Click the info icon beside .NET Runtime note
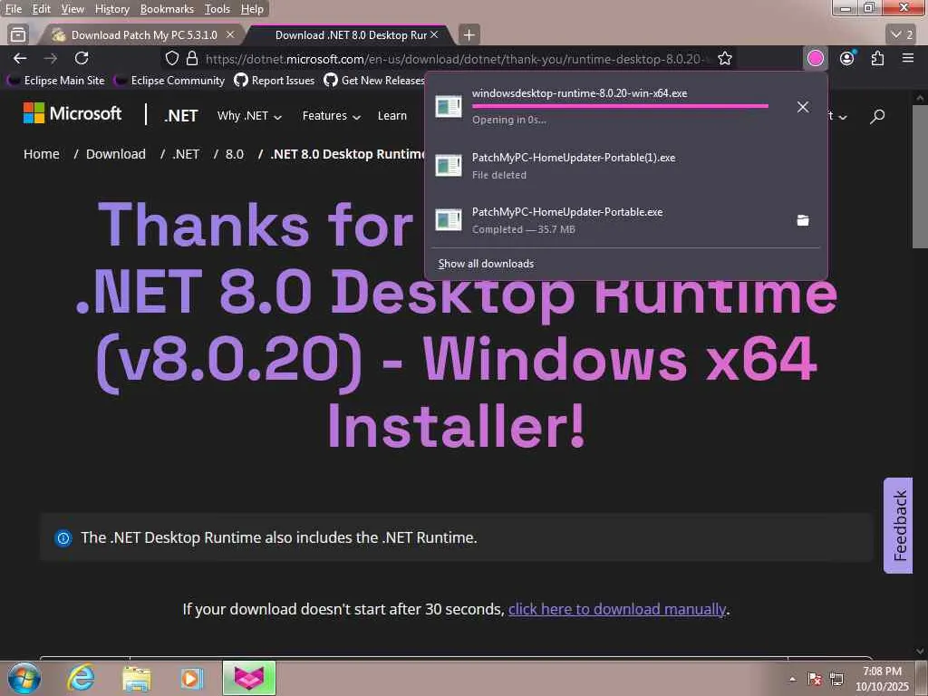Image resolution: width=928 pixels, height=696 pixels. pos(63,538)
